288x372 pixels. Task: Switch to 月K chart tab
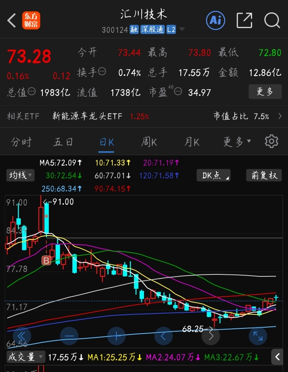[192, 142]
